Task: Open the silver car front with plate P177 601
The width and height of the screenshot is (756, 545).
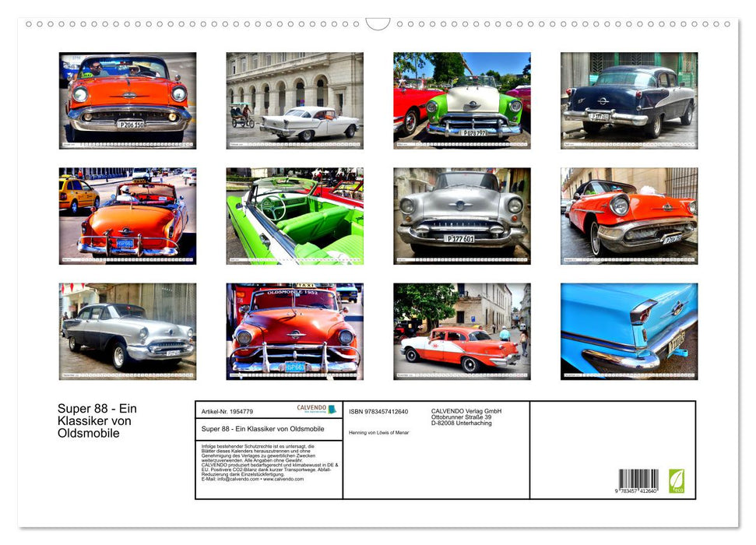Action: (x=462, y=216)
